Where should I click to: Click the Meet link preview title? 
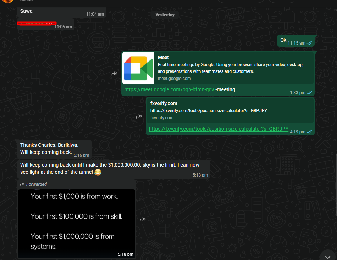point(163,57)
